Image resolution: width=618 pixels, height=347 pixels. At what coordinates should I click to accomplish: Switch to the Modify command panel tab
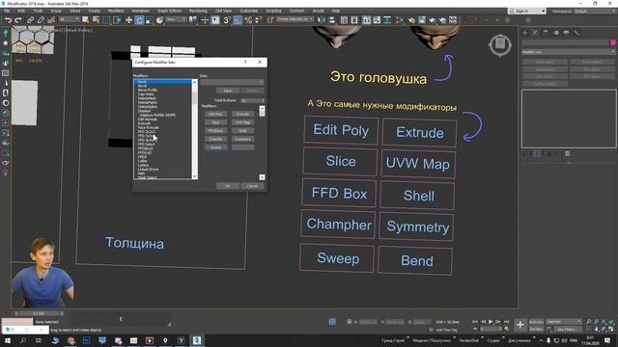click(535, 33)
